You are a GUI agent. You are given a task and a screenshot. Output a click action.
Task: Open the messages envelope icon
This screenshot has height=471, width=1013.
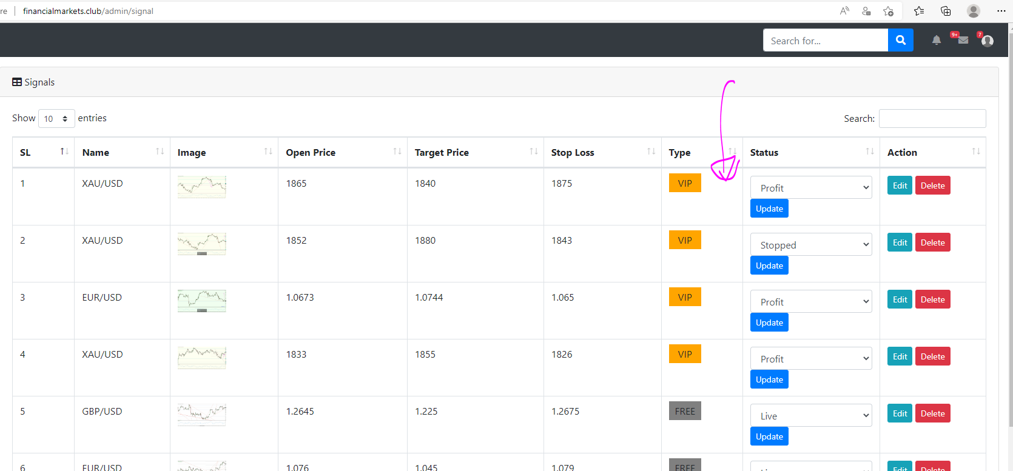click(x=963, y=40)
